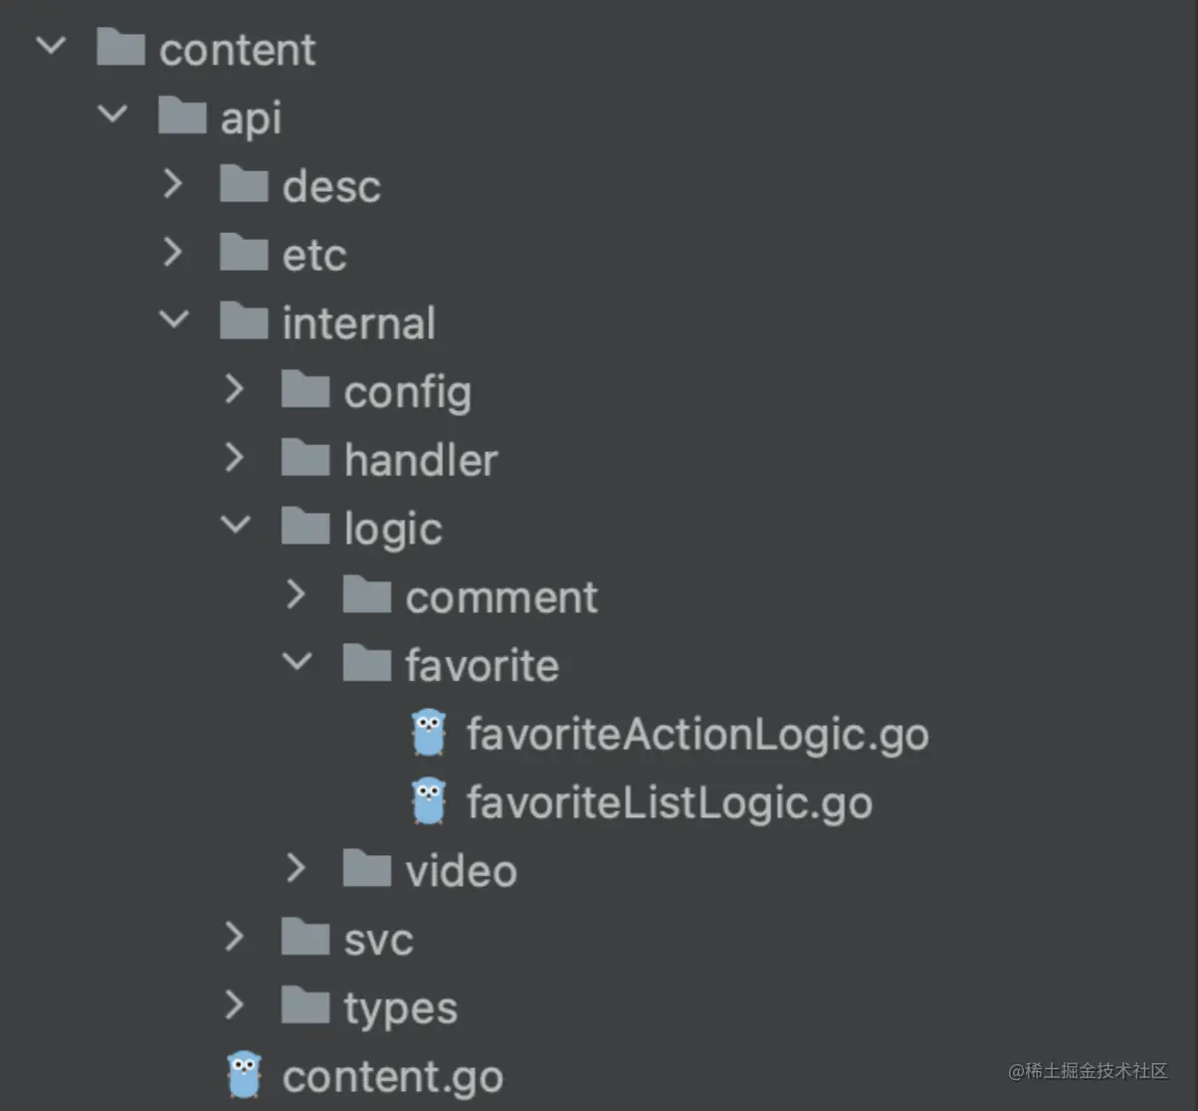Open content.go file

[x=392, y=1077]
